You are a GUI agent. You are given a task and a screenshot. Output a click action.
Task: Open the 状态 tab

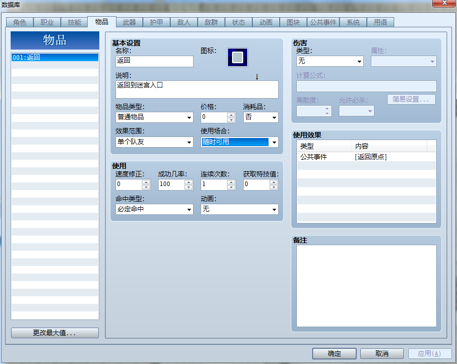click(x=239, y=22)
